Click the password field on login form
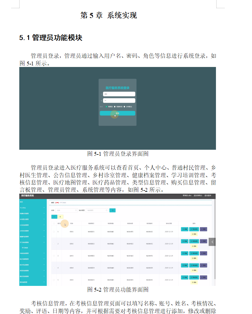 click(x=119, y=100)
